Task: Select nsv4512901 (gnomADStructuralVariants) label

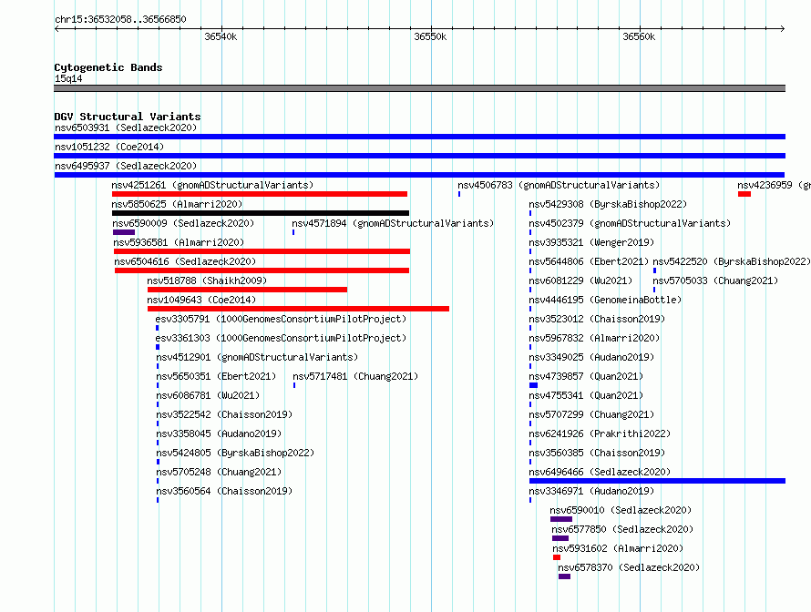Action: (257, 357)
